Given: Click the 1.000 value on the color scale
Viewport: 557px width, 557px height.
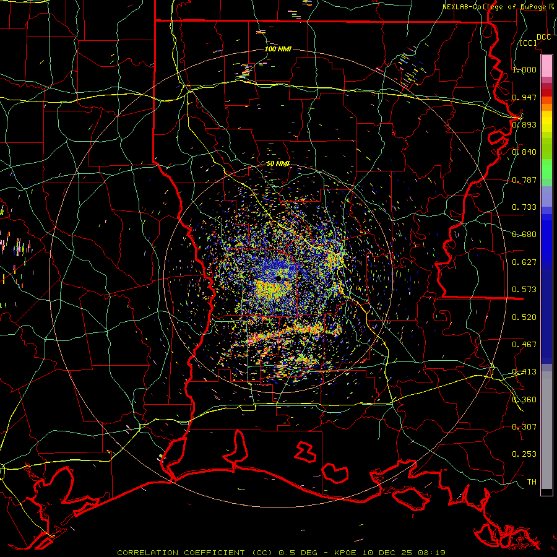Looking at the screenshot, I should coord(524,69).
